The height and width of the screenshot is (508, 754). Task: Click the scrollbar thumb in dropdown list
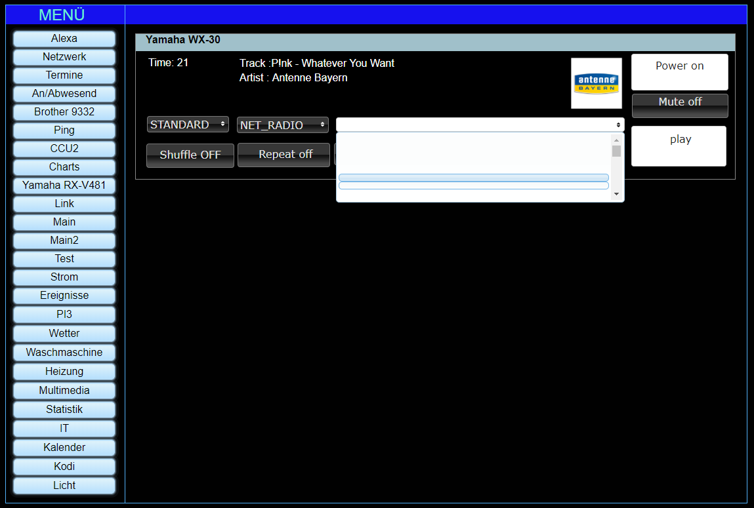(616, 151)
